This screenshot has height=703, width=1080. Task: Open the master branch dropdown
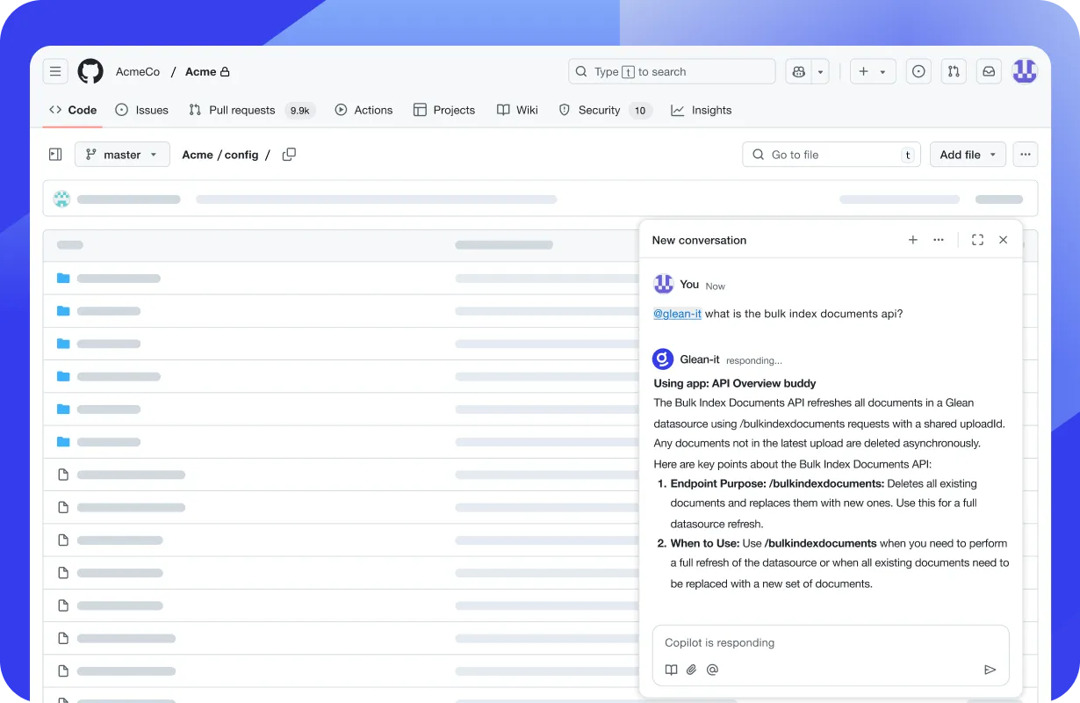(122, 155)
